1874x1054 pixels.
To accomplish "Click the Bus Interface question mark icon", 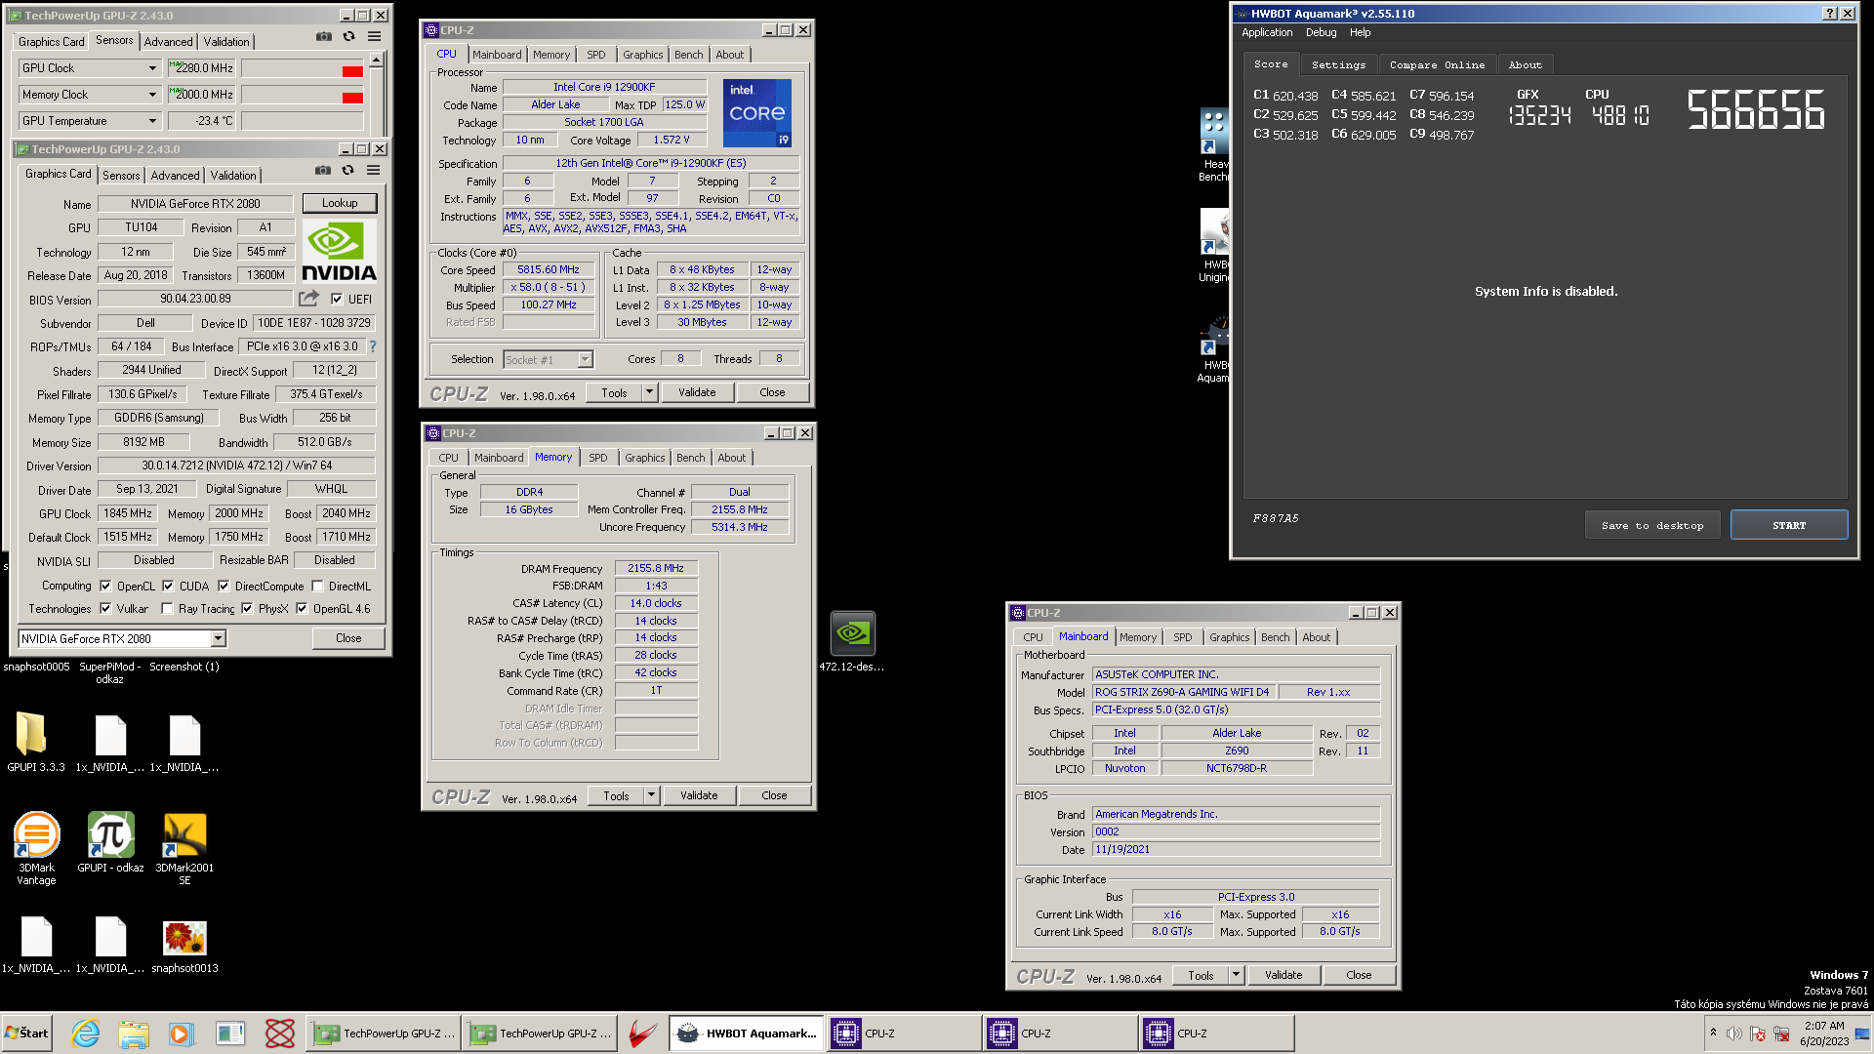I will (372, 346).
